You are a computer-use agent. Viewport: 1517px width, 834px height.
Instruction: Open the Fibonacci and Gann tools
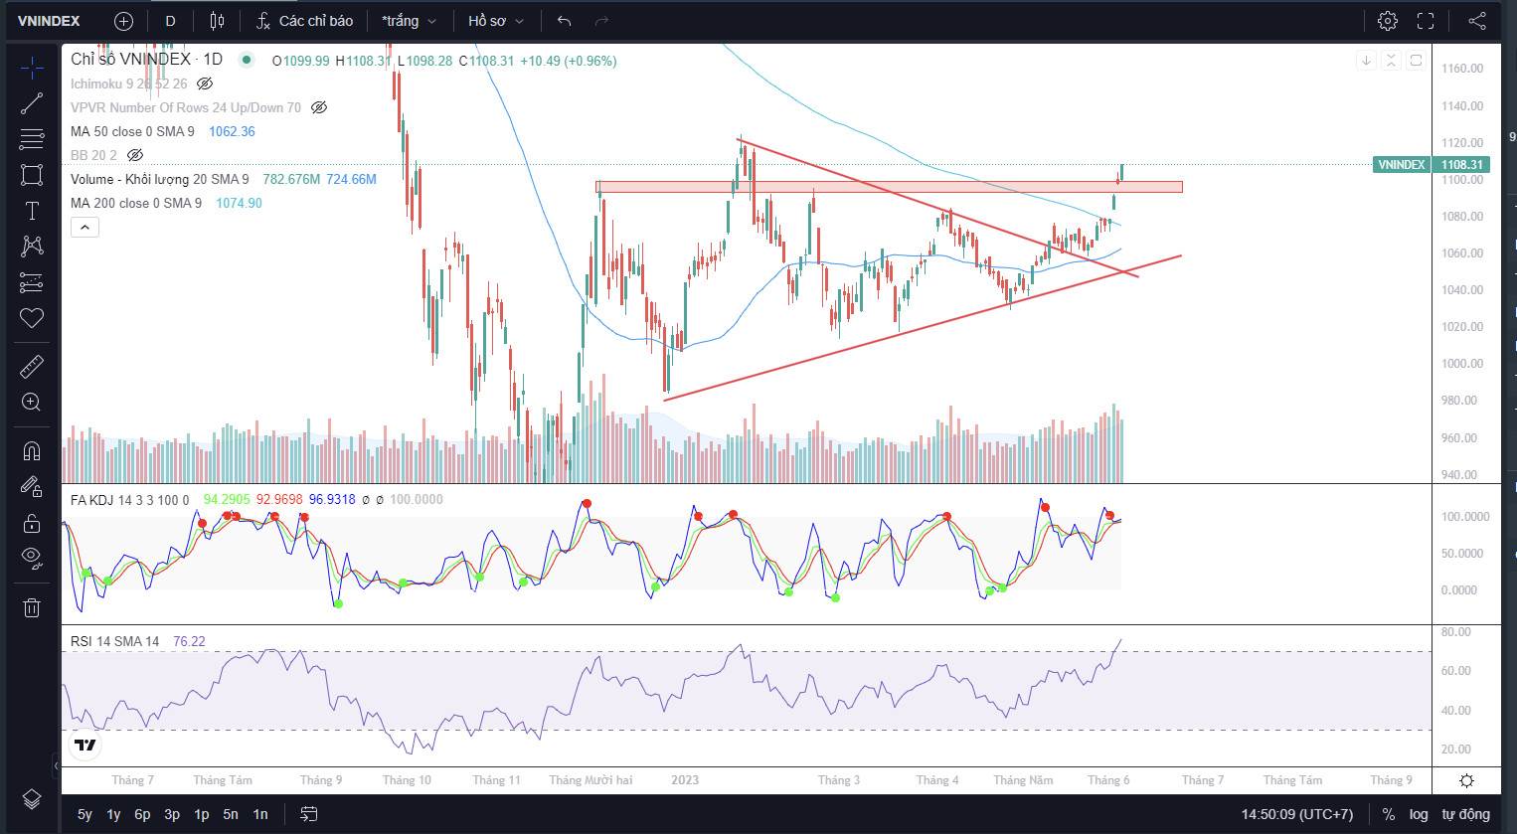click(x=32, y=139)
